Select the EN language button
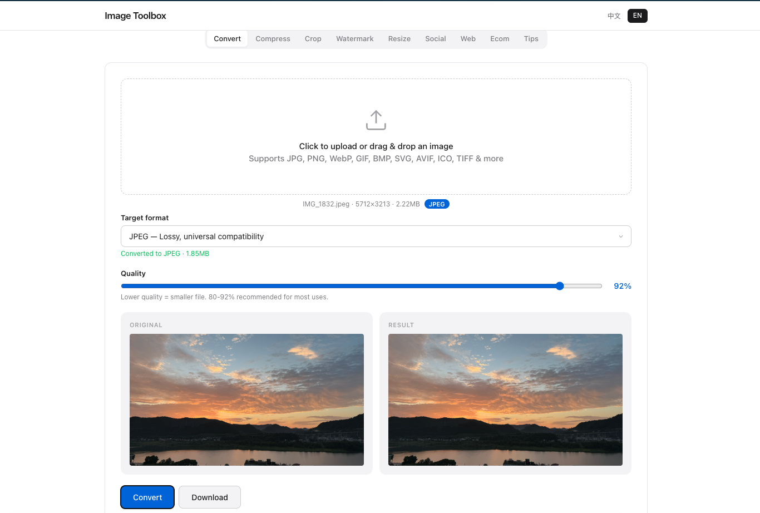760x513 pixels. click(x=638, y=16)
